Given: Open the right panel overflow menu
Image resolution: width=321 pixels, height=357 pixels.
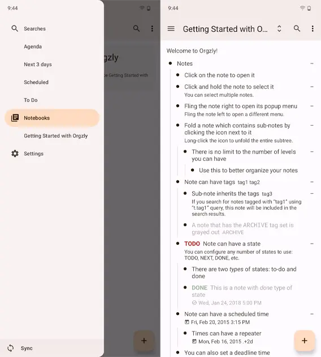Looking at the screenshot, I should 313,29.
